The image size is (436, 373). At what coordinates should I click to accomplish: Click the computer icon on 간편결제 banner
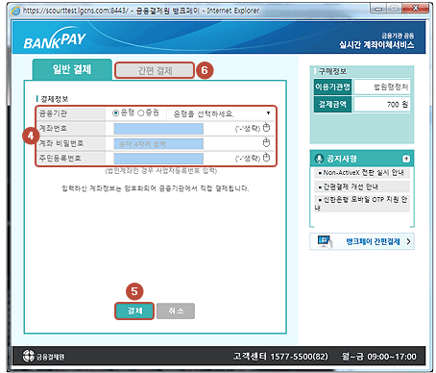(x=325, y=241)
